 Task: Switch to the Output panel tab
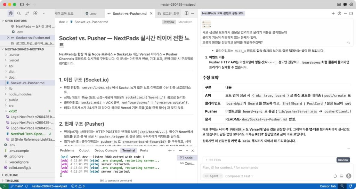[x=84, y=151]
